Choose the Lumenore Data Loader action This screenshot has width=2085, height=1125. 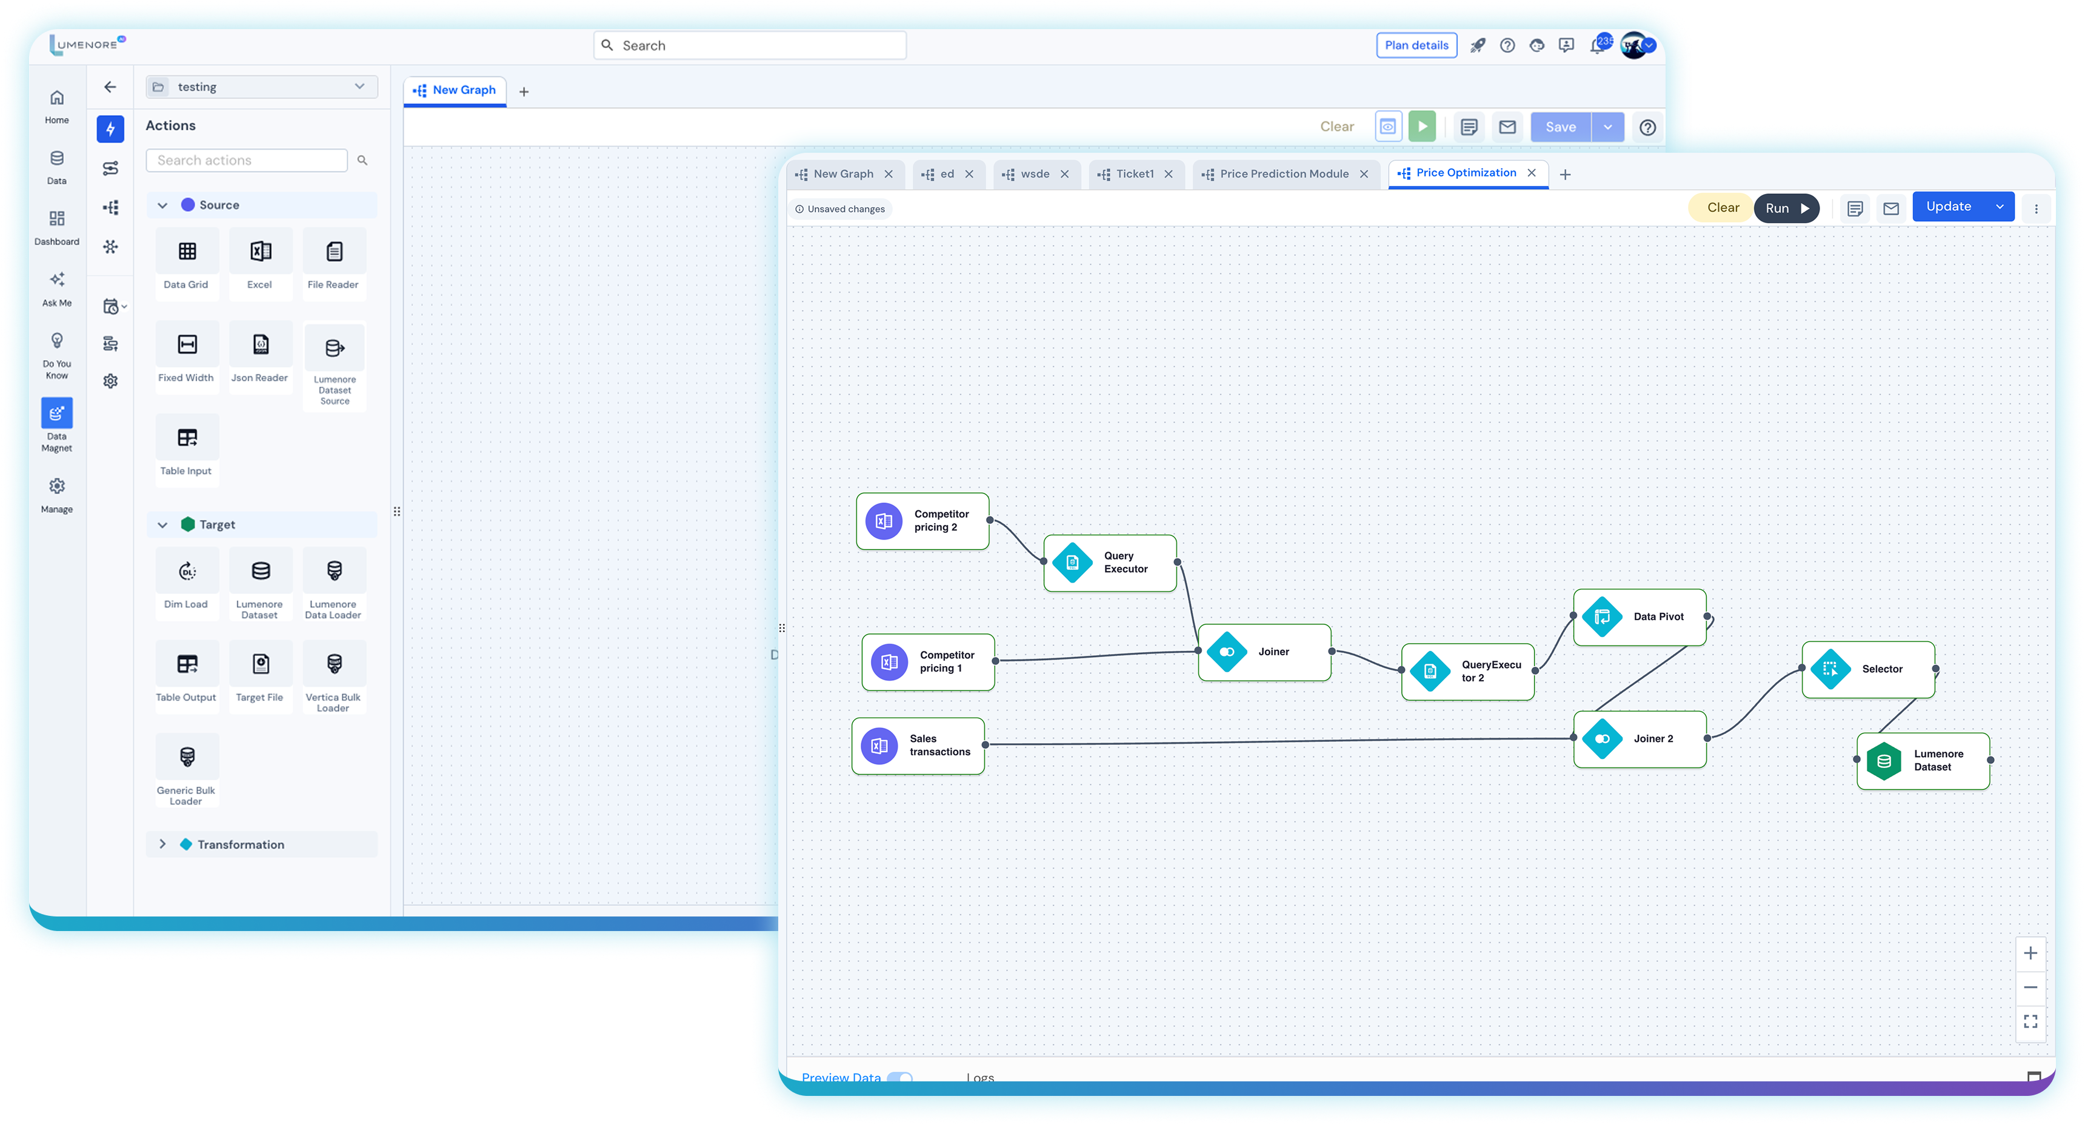333,584
